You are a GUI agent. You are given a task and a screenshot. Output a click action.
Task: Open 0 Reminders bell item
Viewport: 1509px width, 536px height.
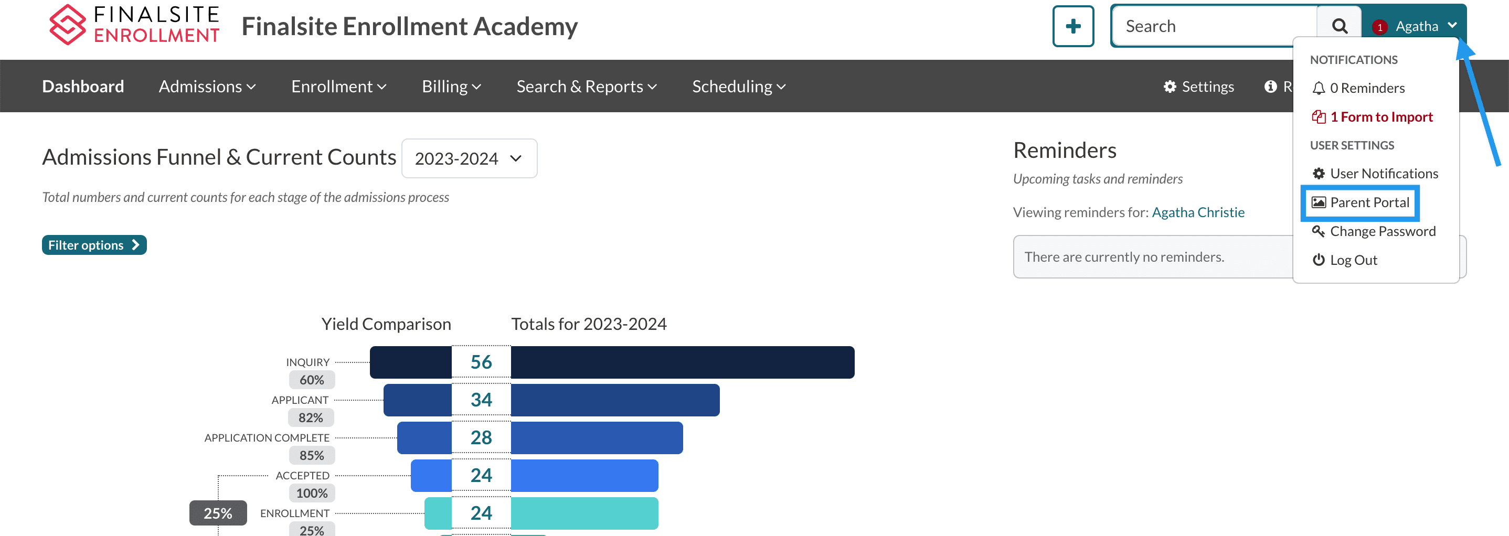(x=1358, y=88)
